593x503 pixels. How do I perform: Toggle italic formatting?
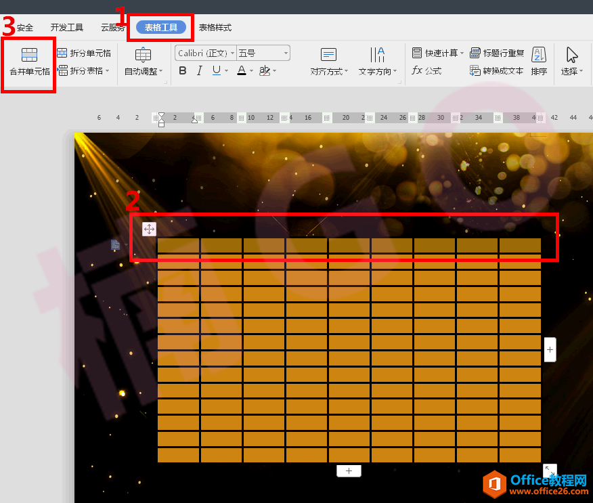pyautogui.click(x=199, y=70)
